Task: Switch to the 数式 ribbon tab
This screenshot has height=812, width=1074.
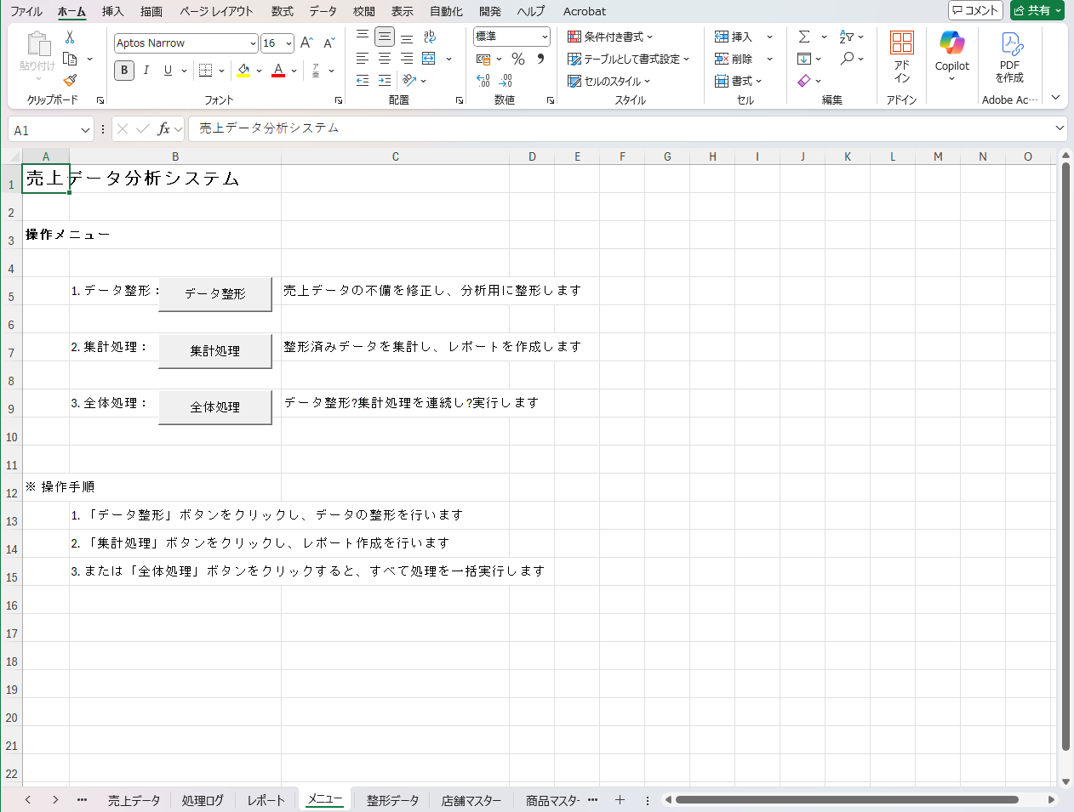Action: click(281, 11)
